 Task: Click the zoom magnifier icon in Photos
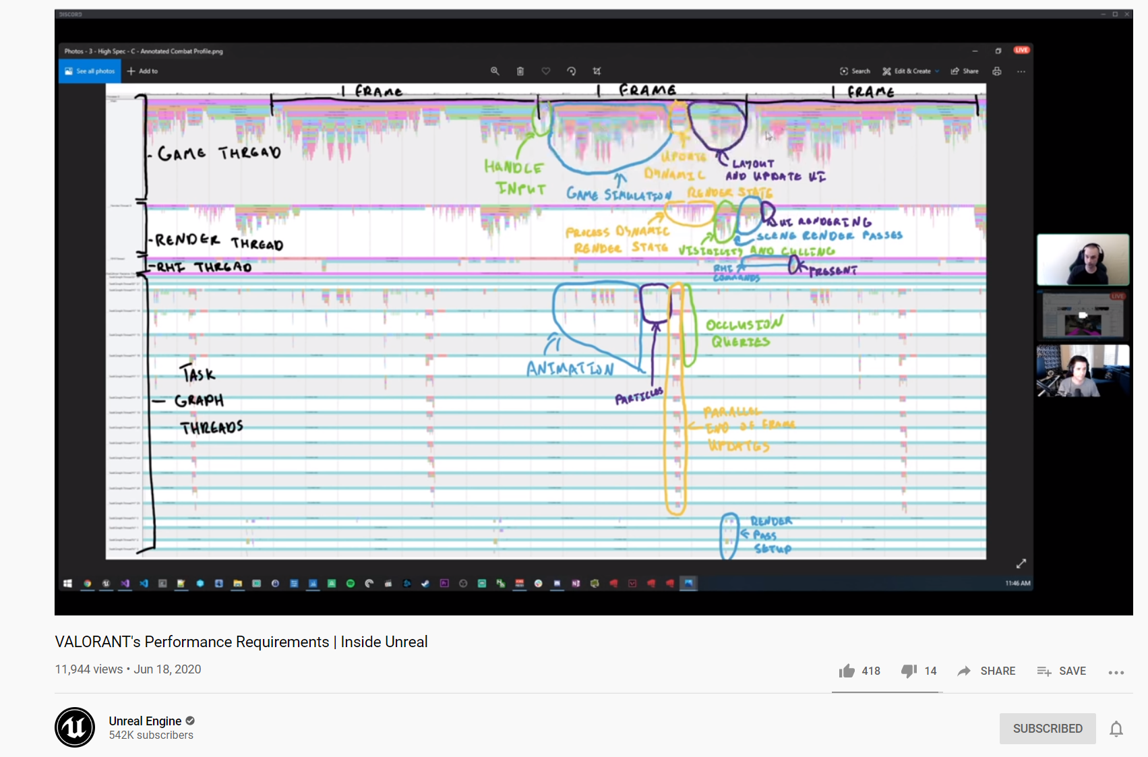495,71
